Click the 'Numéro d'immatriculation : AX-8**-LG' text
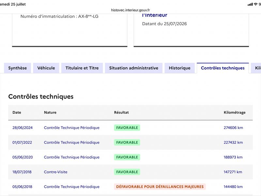The height and width of the screenshot is (196, 261). coord(59,16)
